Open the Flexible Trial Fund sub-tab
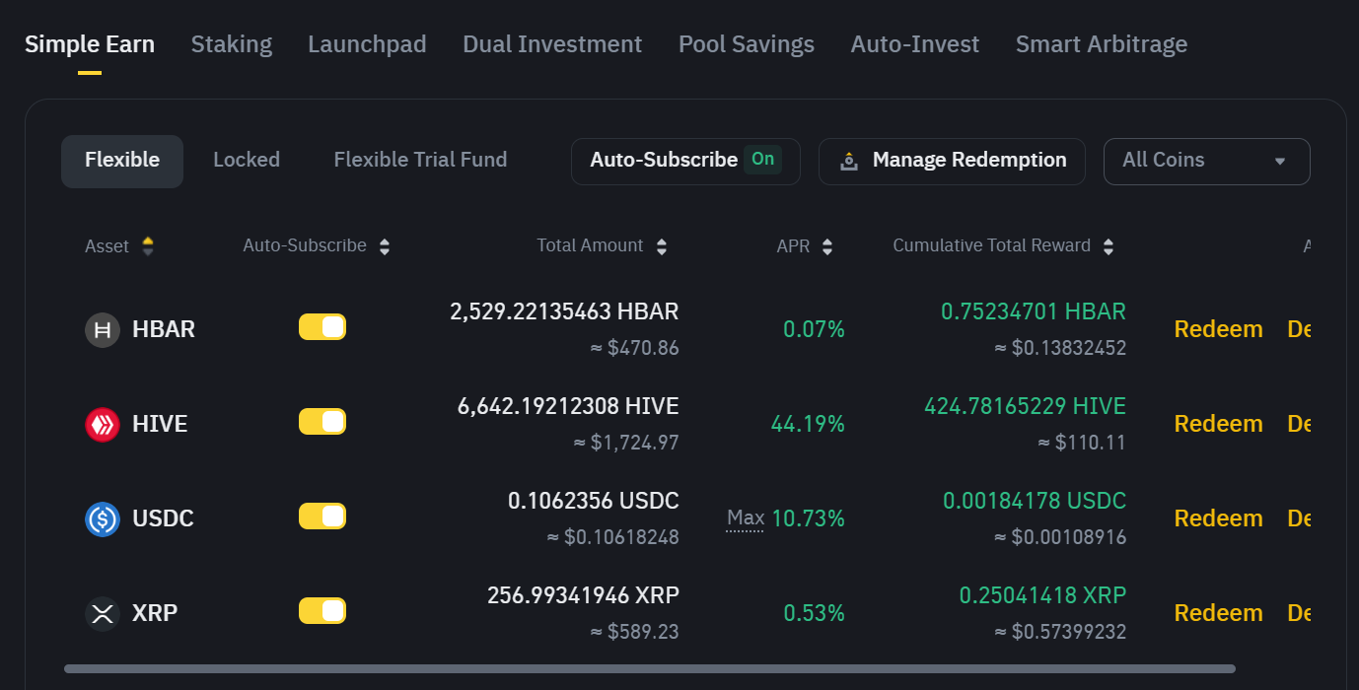 [x=420, y=161]
